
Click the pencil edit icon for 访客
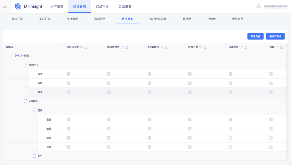pos(281,47)
